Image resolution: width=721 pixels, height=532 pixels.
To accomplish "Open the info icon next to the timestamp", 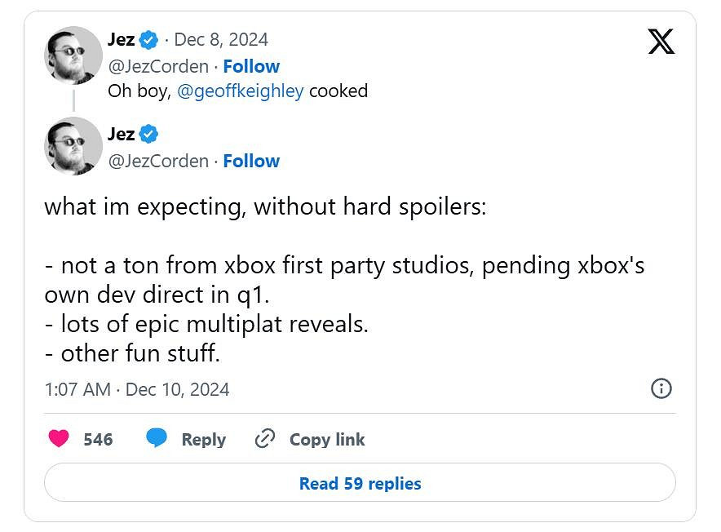I will (661, 389).
